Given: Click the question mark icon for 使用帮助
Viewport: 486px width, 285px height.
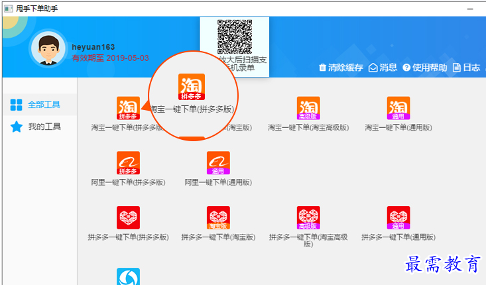Looking at the screenshot, I should tap(406, 68).
